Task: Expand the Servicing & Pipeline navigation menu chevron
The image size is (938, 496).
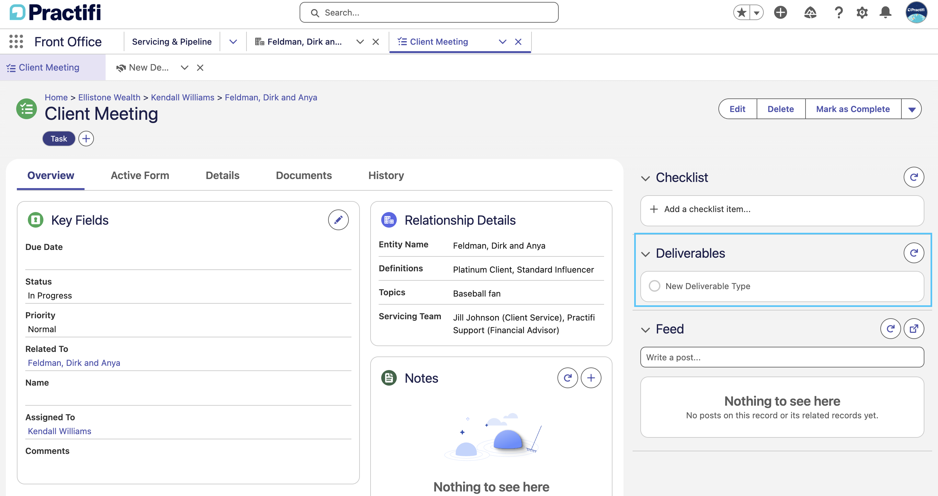Action: (x=233, y=41)
